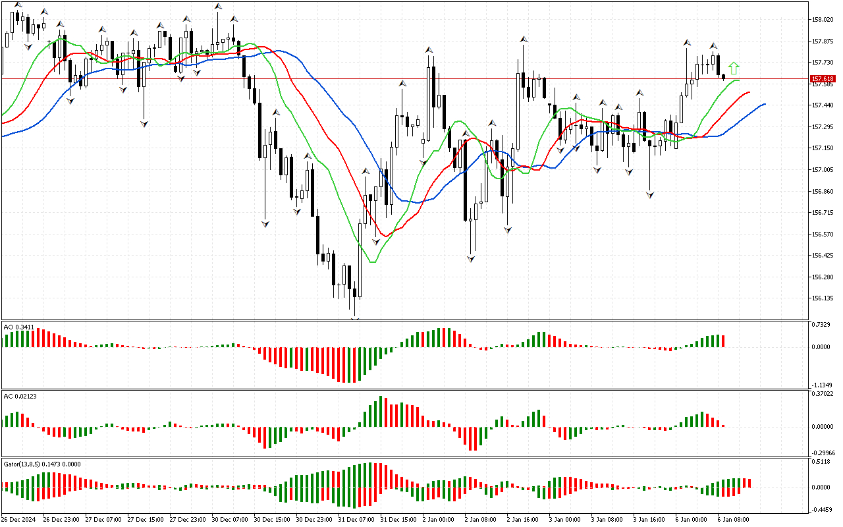
Task: Click the "2 Jan 00:00" time label
Action: click(x=439, y=520)
